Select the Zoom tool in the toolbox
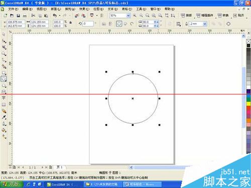251x188 pixels. 4,54
